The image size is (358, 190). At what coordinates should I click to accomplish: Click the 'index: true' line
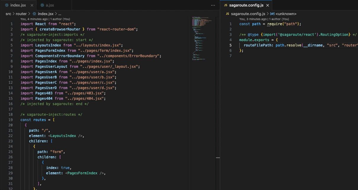pos(59,168)
